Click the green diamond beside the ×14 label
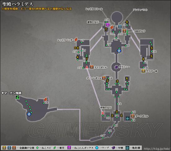Image resolution: width=171 pixels, height=151 pixels. (78, 52)
